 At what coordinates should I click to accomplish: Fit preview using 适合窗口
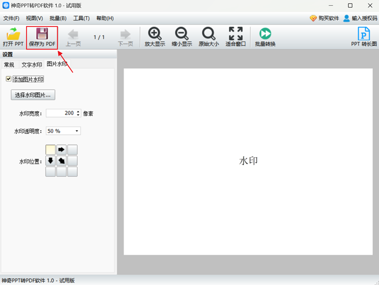(x=235, y=37)
